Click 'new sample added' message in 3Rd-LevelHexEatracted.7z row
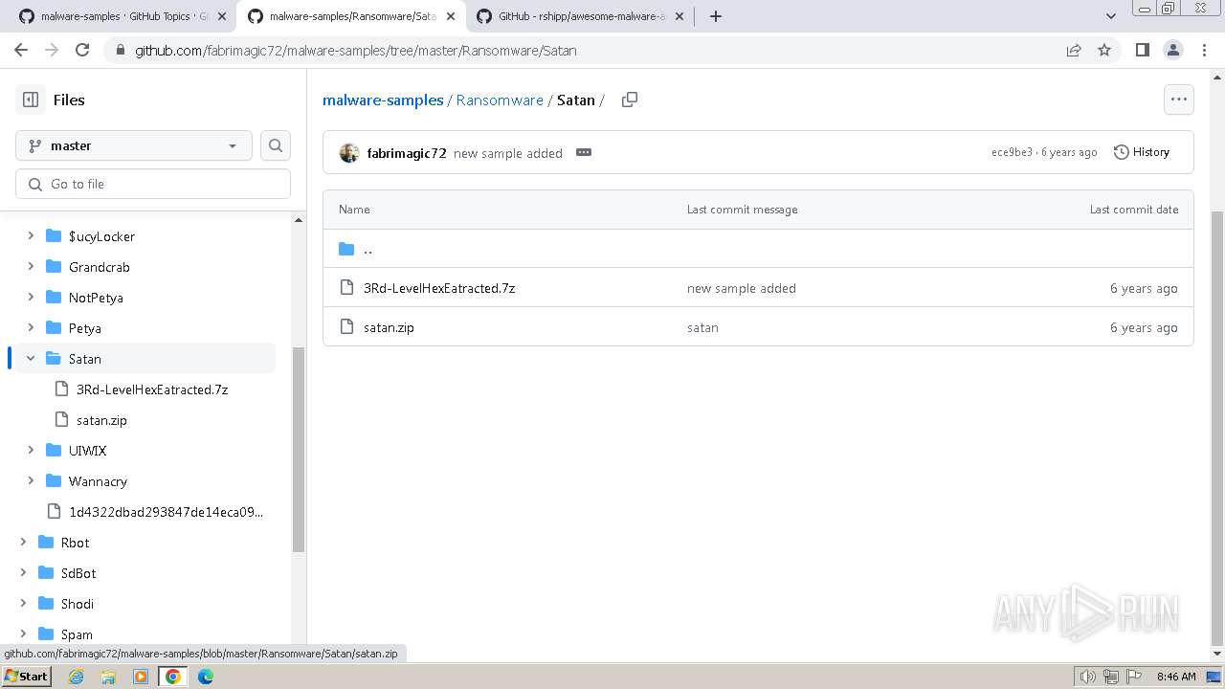1225x689 pixels. coord(742,288)
